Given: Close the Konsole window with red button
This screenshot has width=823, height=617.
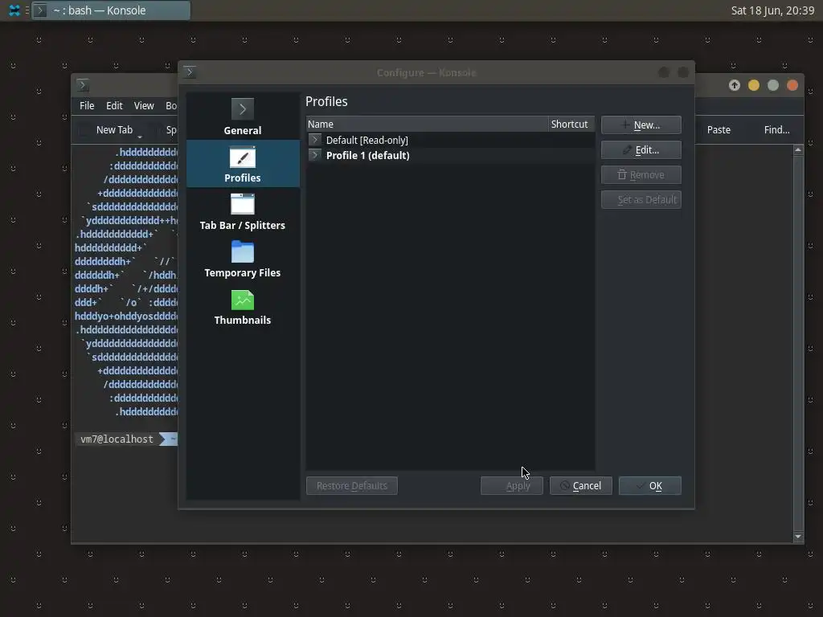Looking at the screenshot, I should (x=792, y=85).
